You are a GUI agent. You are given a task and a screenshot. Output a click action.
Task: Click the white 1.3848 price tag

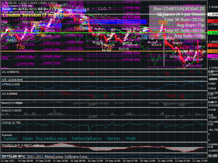[x=213, y=14]
